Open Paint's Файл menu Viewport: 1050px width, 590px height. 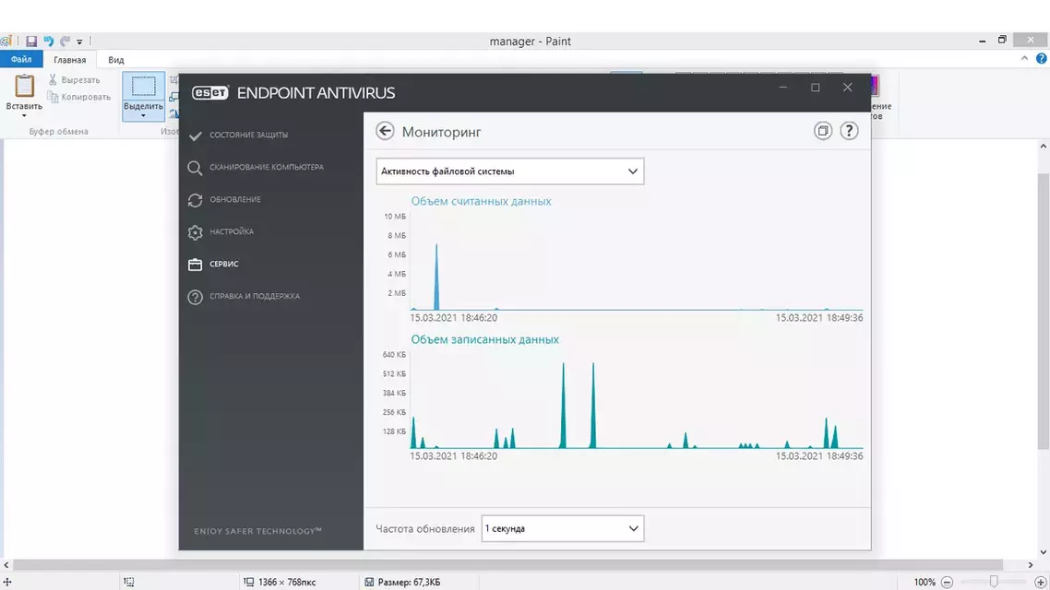pyautogui.click(x=21, y=60)
